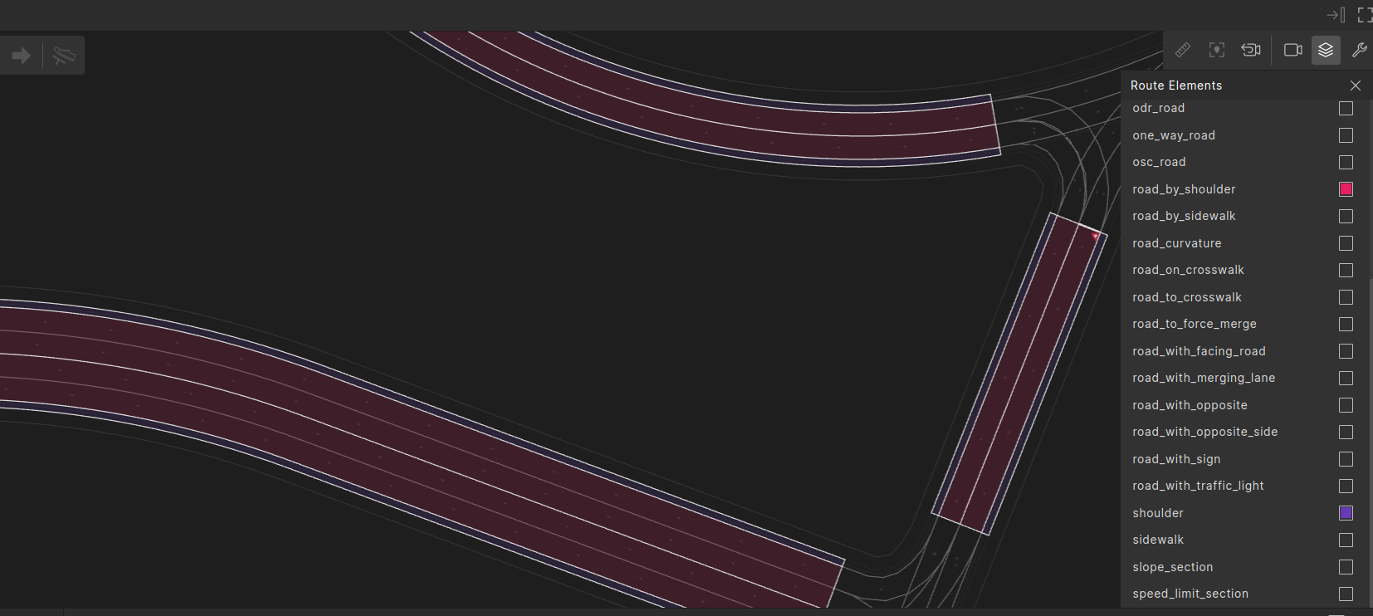Image resolution: width=1373 pixels, height=616 pixels.
Task: Close the Route Elements panel
Action: tap(1355, 86)
